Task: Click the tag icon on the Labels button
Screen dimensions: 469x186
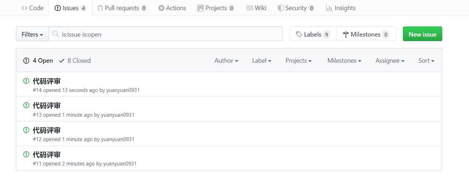Action: tap(299, 34)
